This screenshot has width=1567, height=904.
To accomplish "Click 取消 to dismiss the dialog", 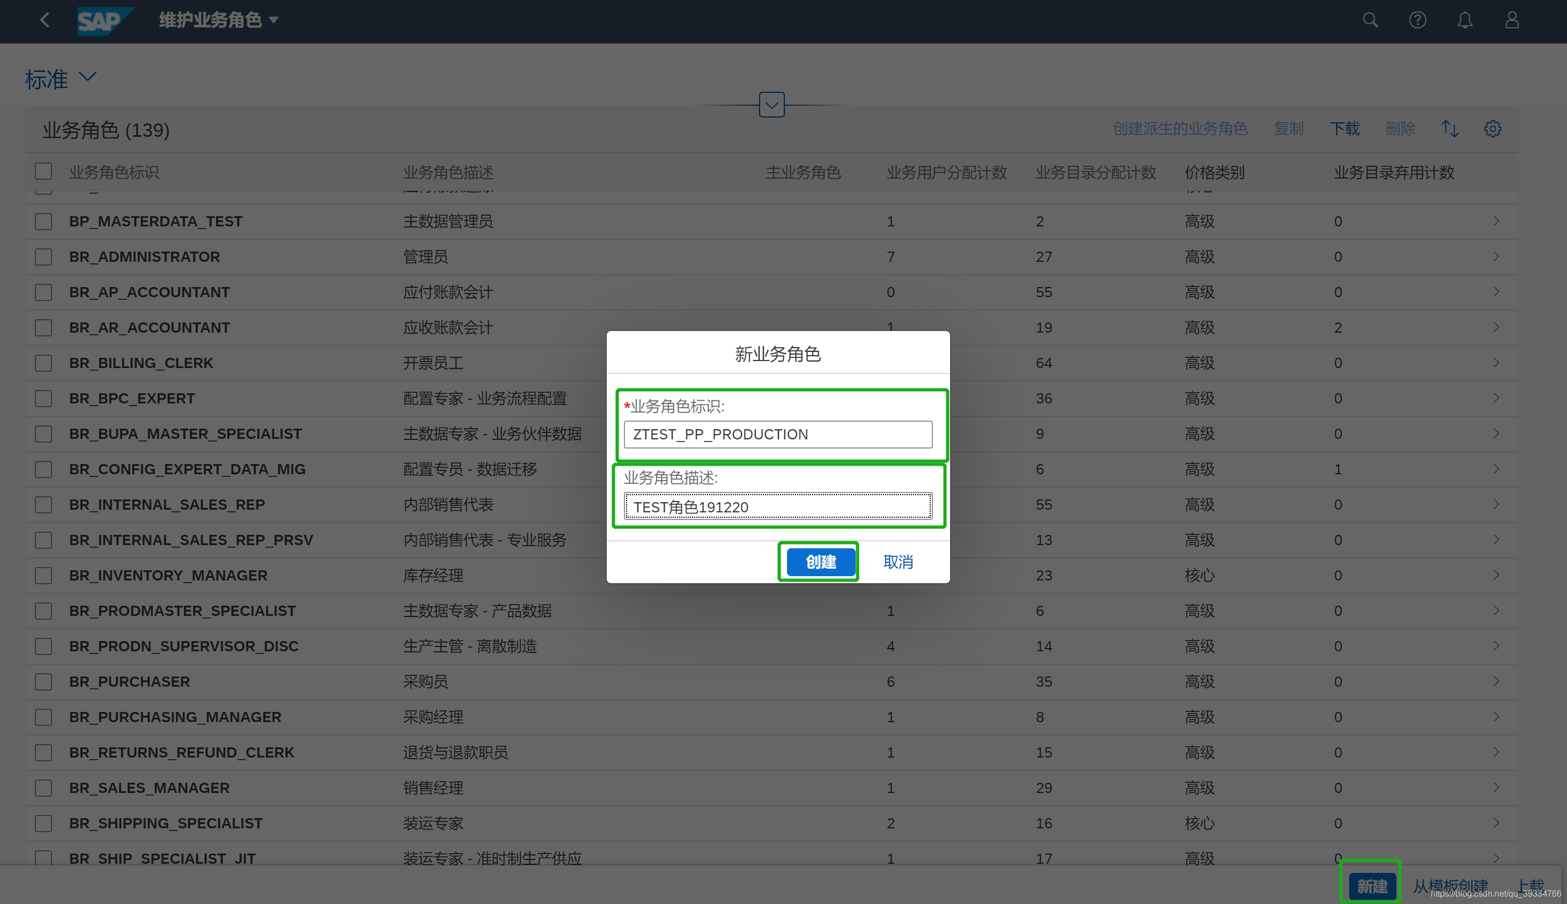I will click(897, 562).
